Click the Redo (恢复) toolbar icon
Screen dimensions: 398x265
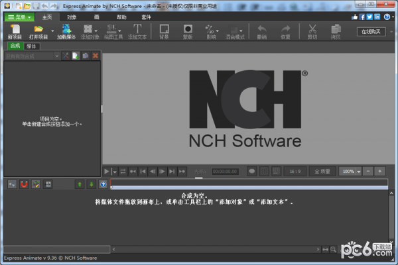(285, 32)
